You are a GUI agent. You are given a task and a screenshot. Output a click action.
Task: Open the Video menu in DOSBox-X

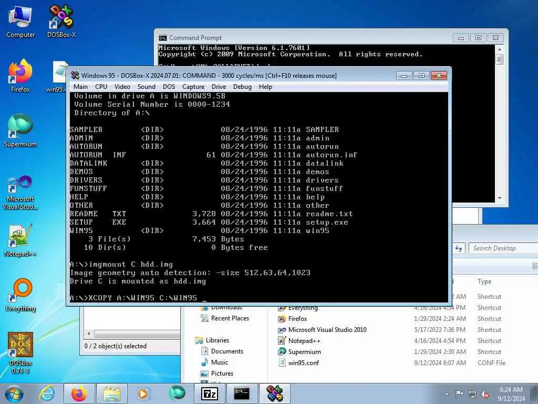point(122,87)
